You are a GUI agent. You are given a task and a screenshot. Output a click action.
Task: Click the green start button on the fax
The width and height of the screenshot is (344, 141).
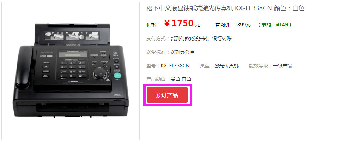[118, 76]
